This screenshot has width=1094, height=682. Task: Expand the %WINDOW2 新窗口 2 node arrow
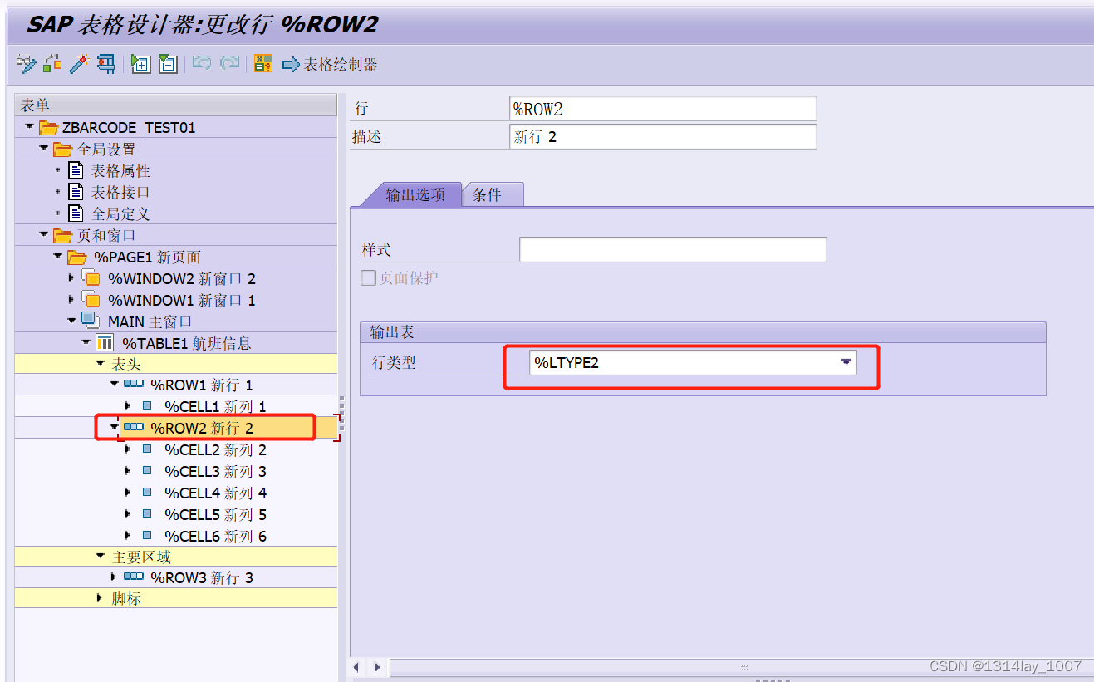click(72, 278)
